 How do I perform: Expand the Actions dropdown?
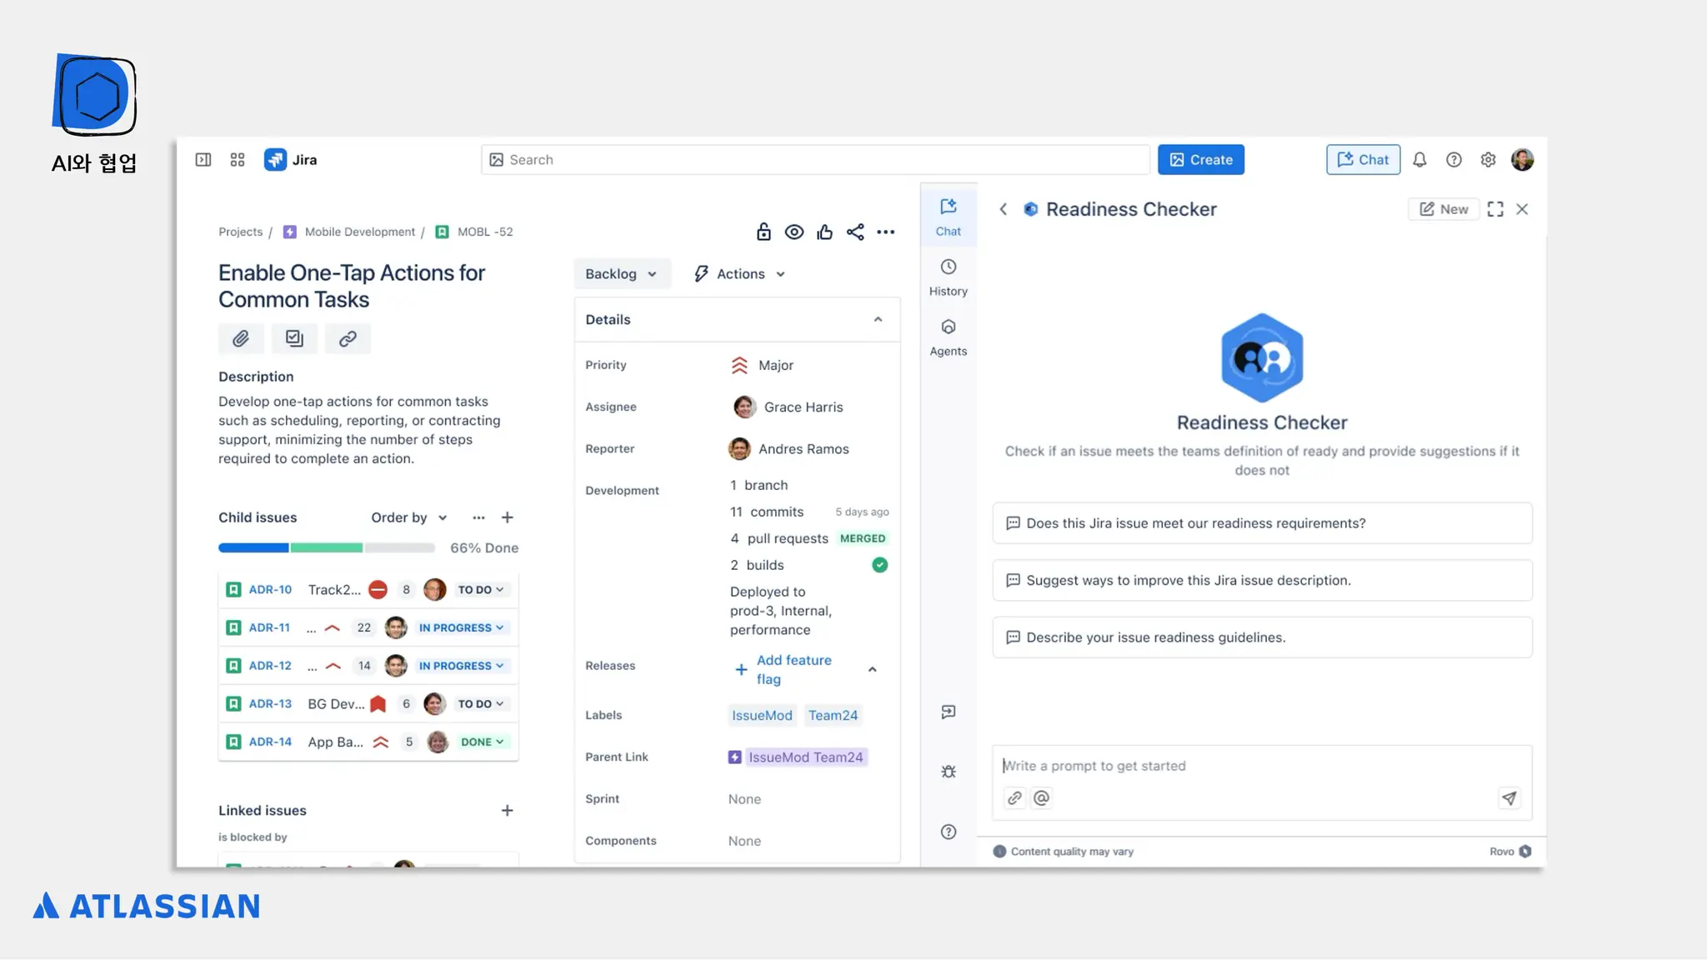click(x=739, y=274)
